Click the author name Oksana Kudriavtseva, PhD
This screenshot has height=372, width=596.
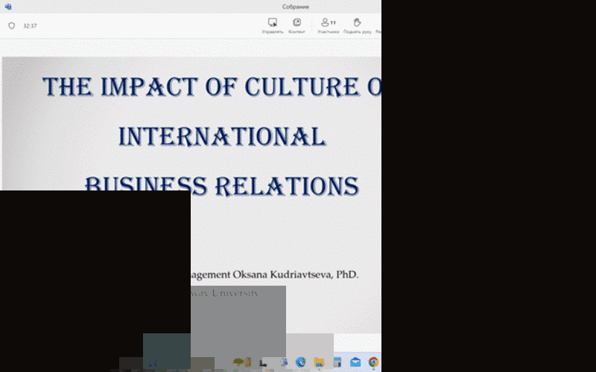point(298,275)
